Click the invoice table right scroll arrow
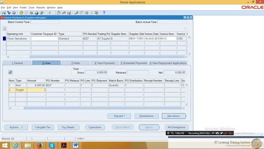Image resolution: width=264 pixels, height=149 pixels. coord(186,57)
